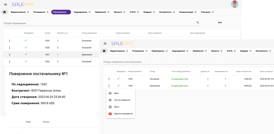Close Надходження tab in back window

(89, 12)
